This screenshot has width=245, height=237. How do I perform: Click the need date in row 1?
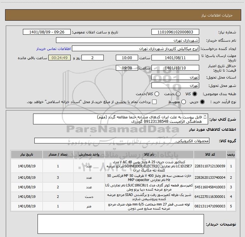[x=27, y=166]
